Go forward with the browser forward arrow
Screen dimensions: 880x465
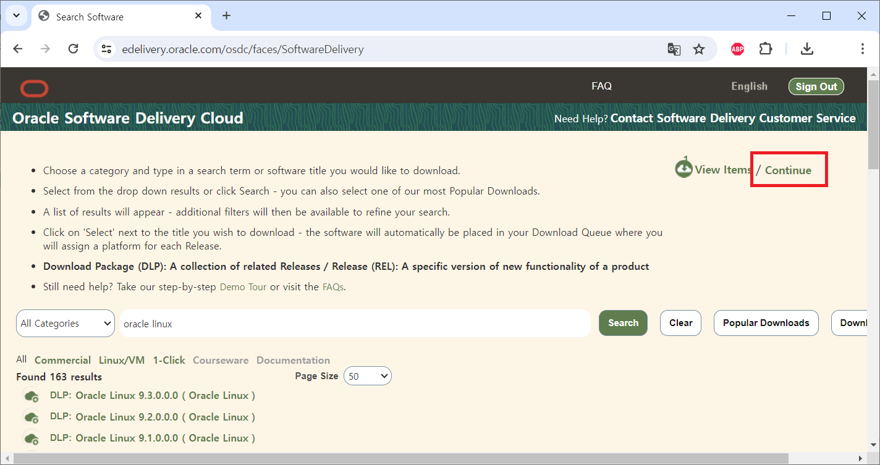(45, 49)
